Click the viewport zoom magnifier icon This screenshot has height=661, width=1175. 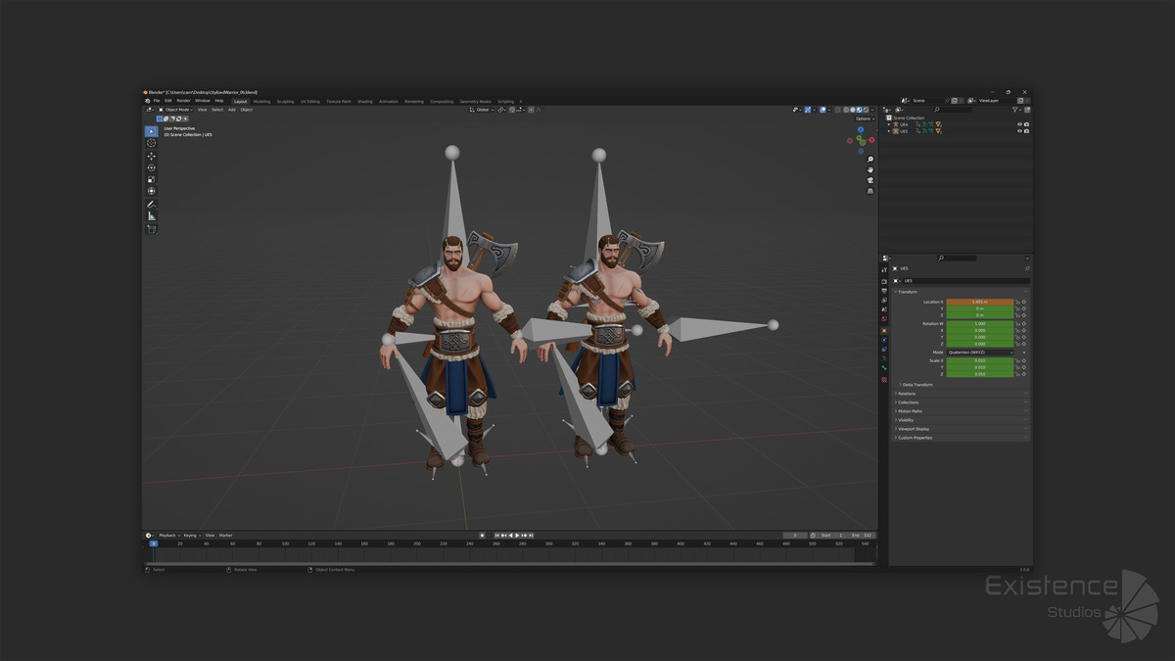tap(870, 160)
